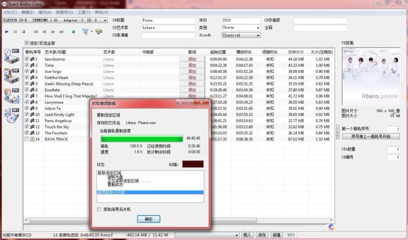408x240 pixels.
Task: Click the red error correction indicator
Action: click(193, 164)
